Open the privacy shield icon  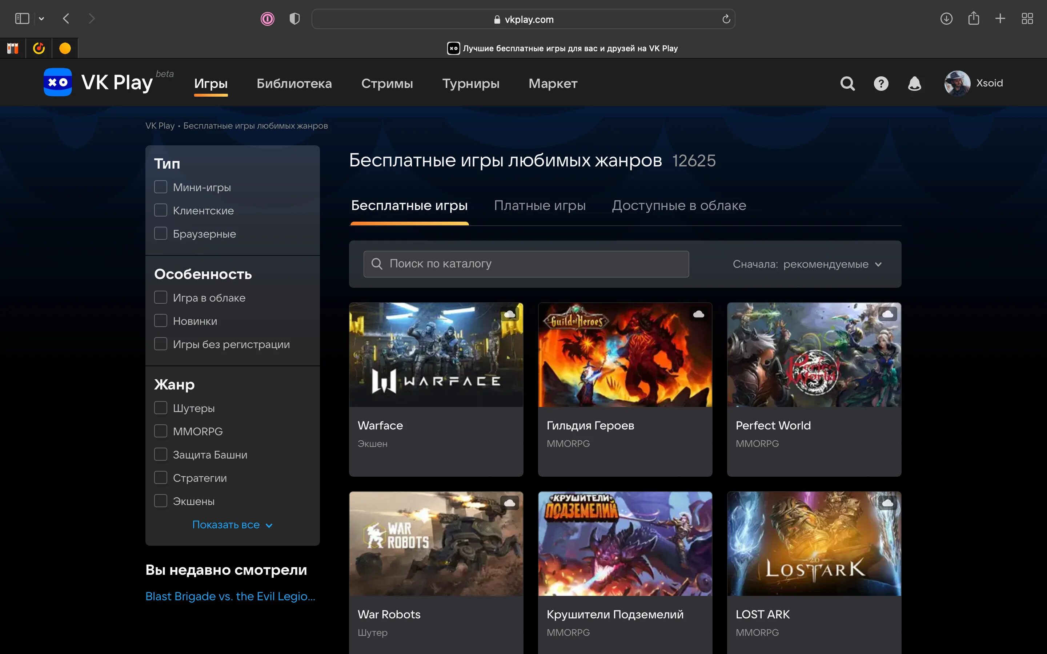coord(294,19)
